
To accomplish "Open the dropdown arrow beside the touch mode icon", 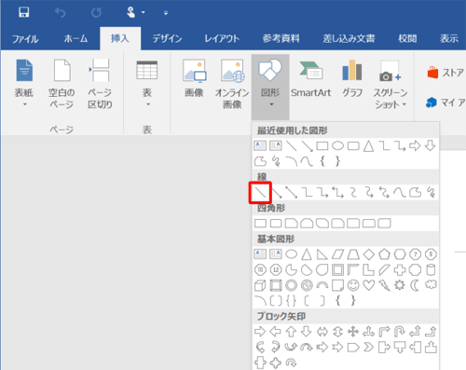I will [x=144, y=13].
